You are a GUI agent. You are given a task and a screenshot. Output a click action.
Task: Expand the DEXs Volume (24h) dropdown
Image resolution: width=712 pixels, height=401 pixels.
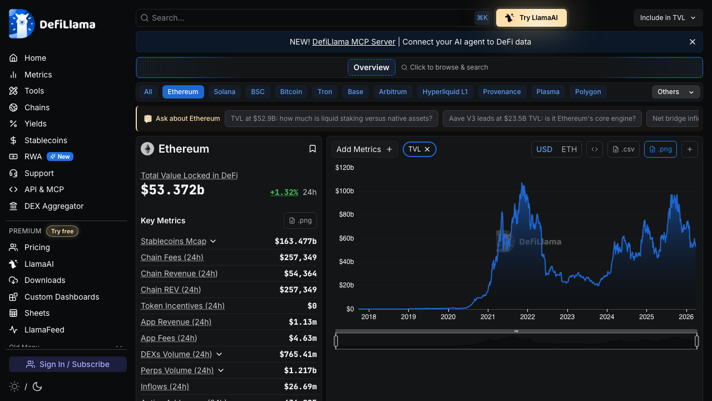pos(219,354)
